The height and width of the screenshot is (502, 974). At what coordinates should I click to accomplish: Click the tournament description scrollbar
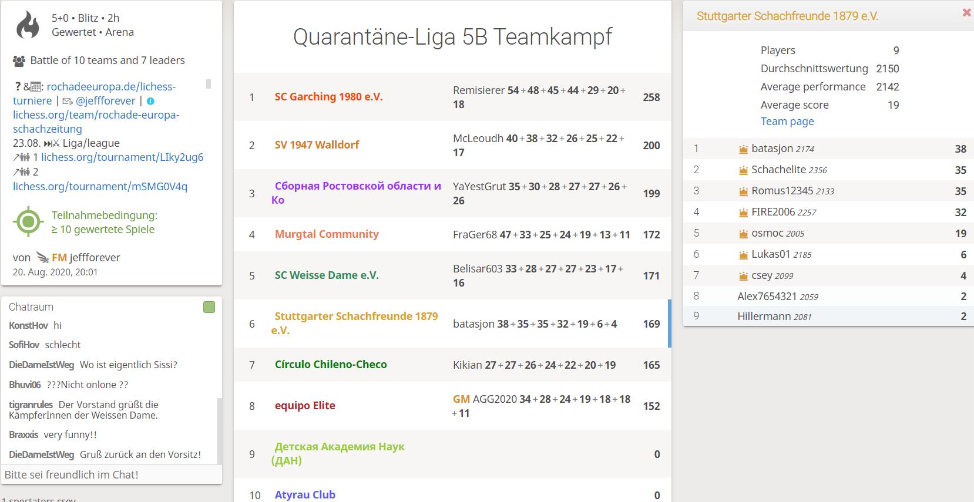pyautogui.click(x=208, y=84)
